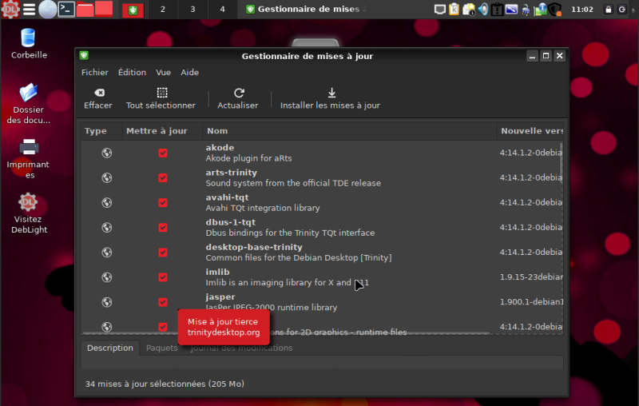Click the globe type icon for imlib

[106, 277]
